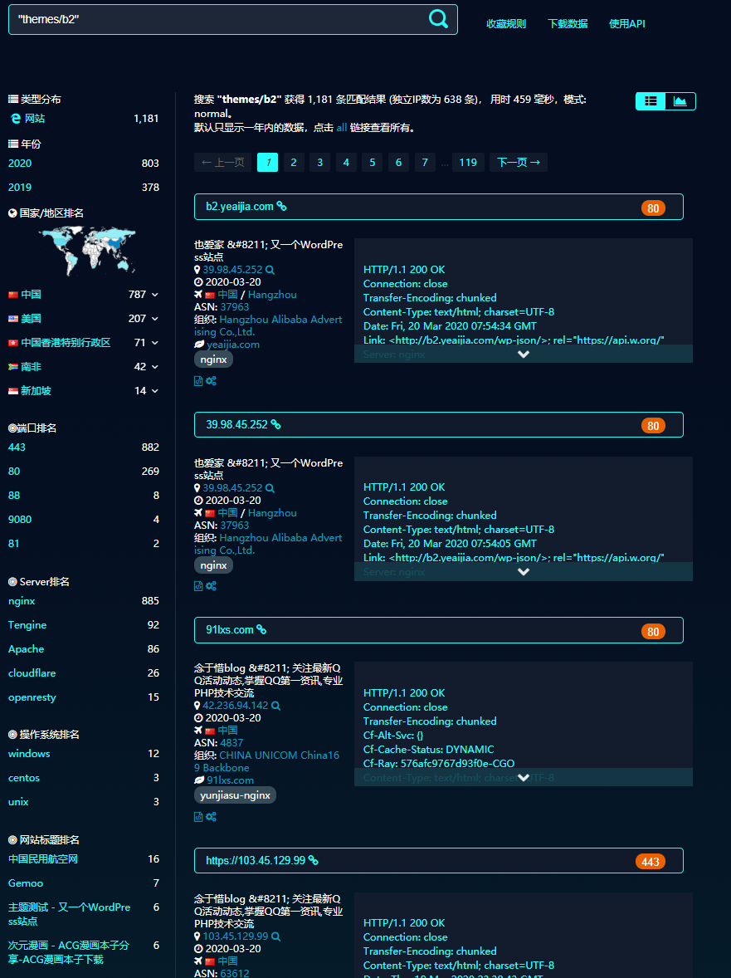This screenshot has height=978, width=731.
Task: Click the China flag icon in the country ranking
Action: [13, 295]
